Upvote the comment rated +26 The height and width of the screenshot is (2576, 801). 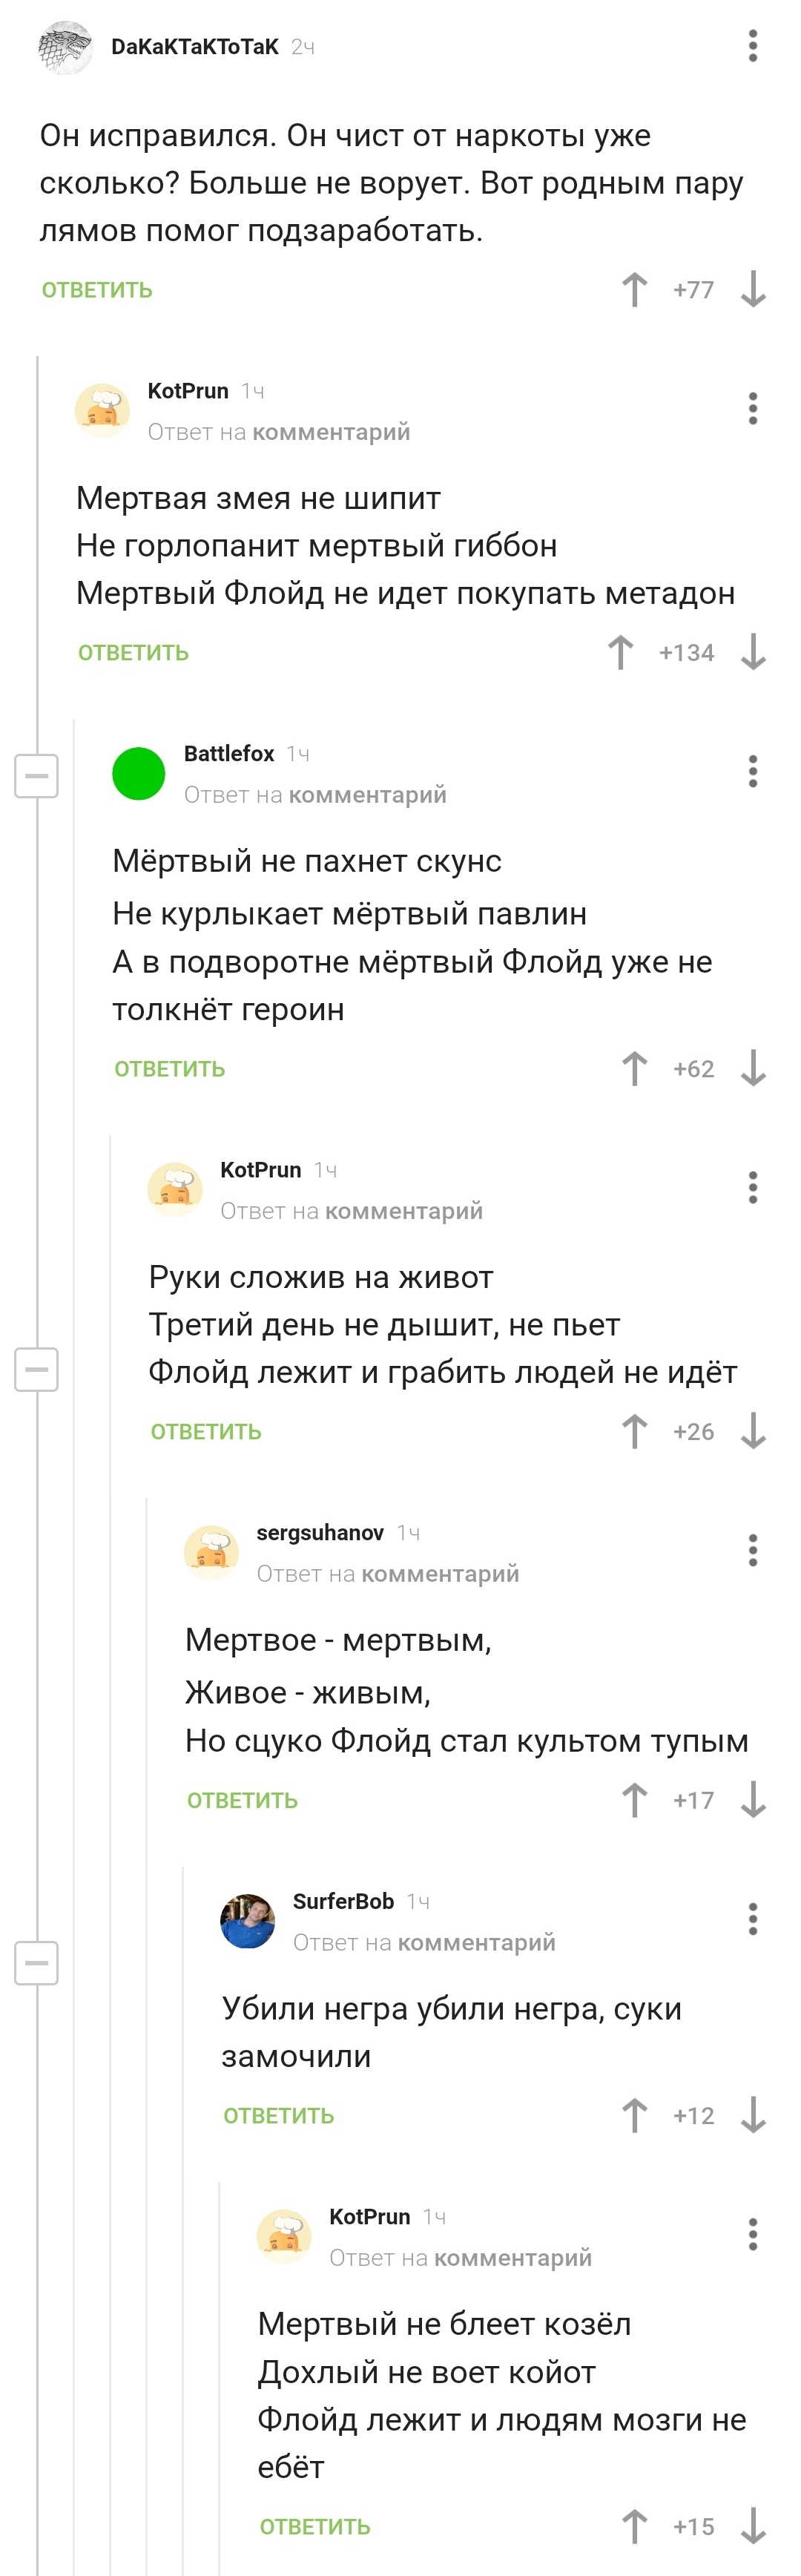(x=634, y=1432)
